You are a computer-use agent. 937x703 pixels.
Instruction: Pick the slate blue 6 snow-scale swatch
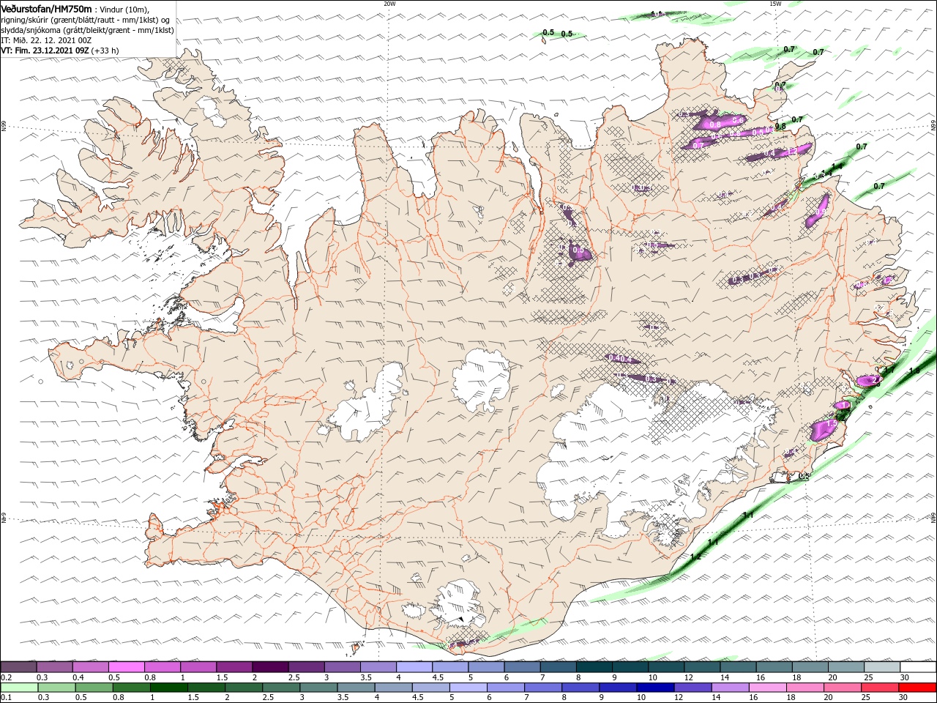tap(522, 667)
